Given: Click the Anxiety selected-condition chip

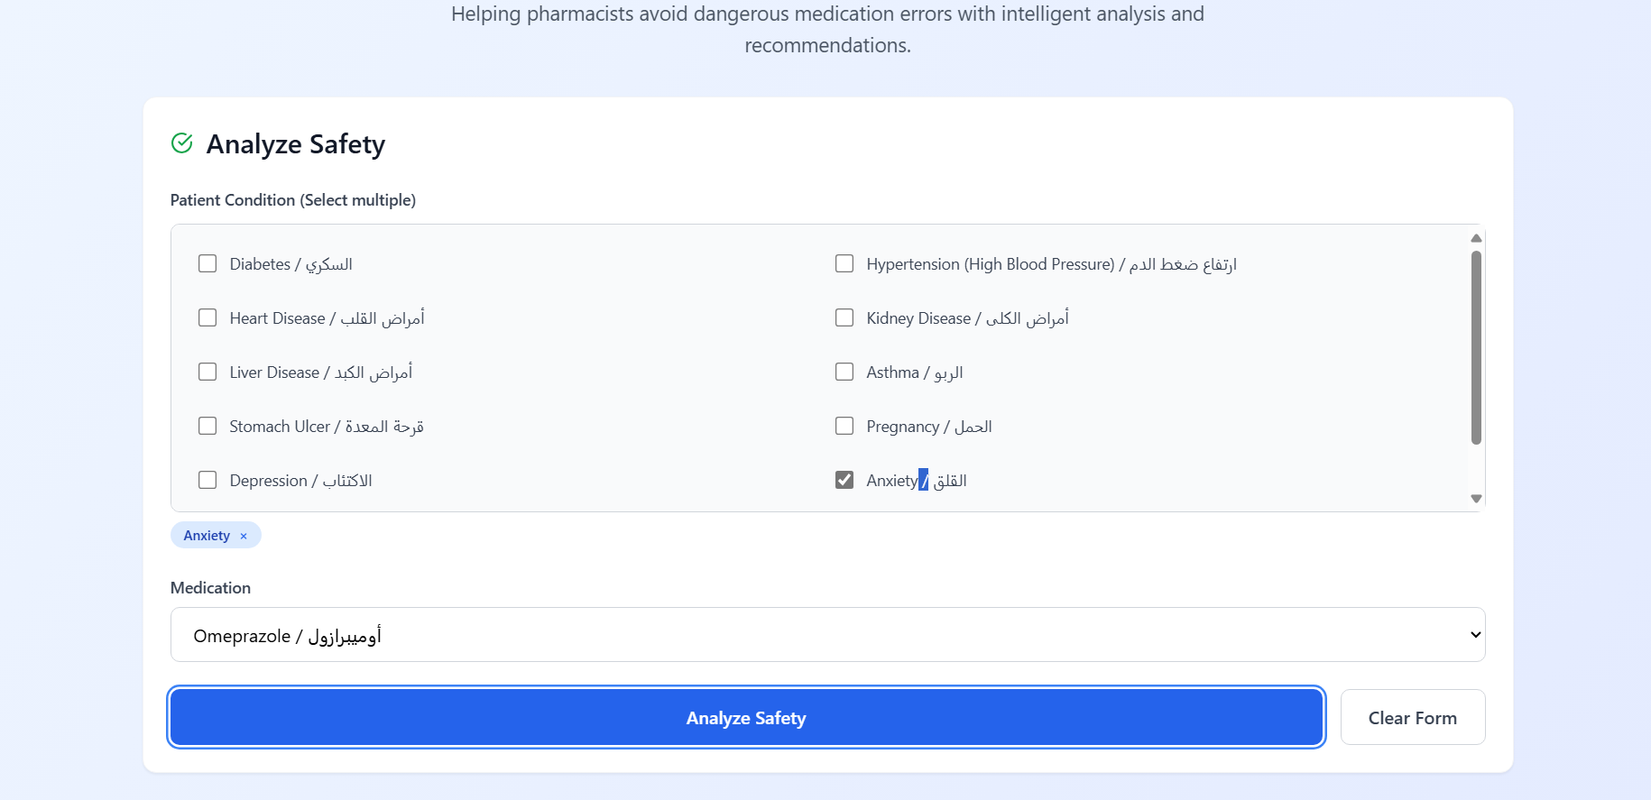Looking at the screenshot, I should pyautogui.click(x=207, y=536).
